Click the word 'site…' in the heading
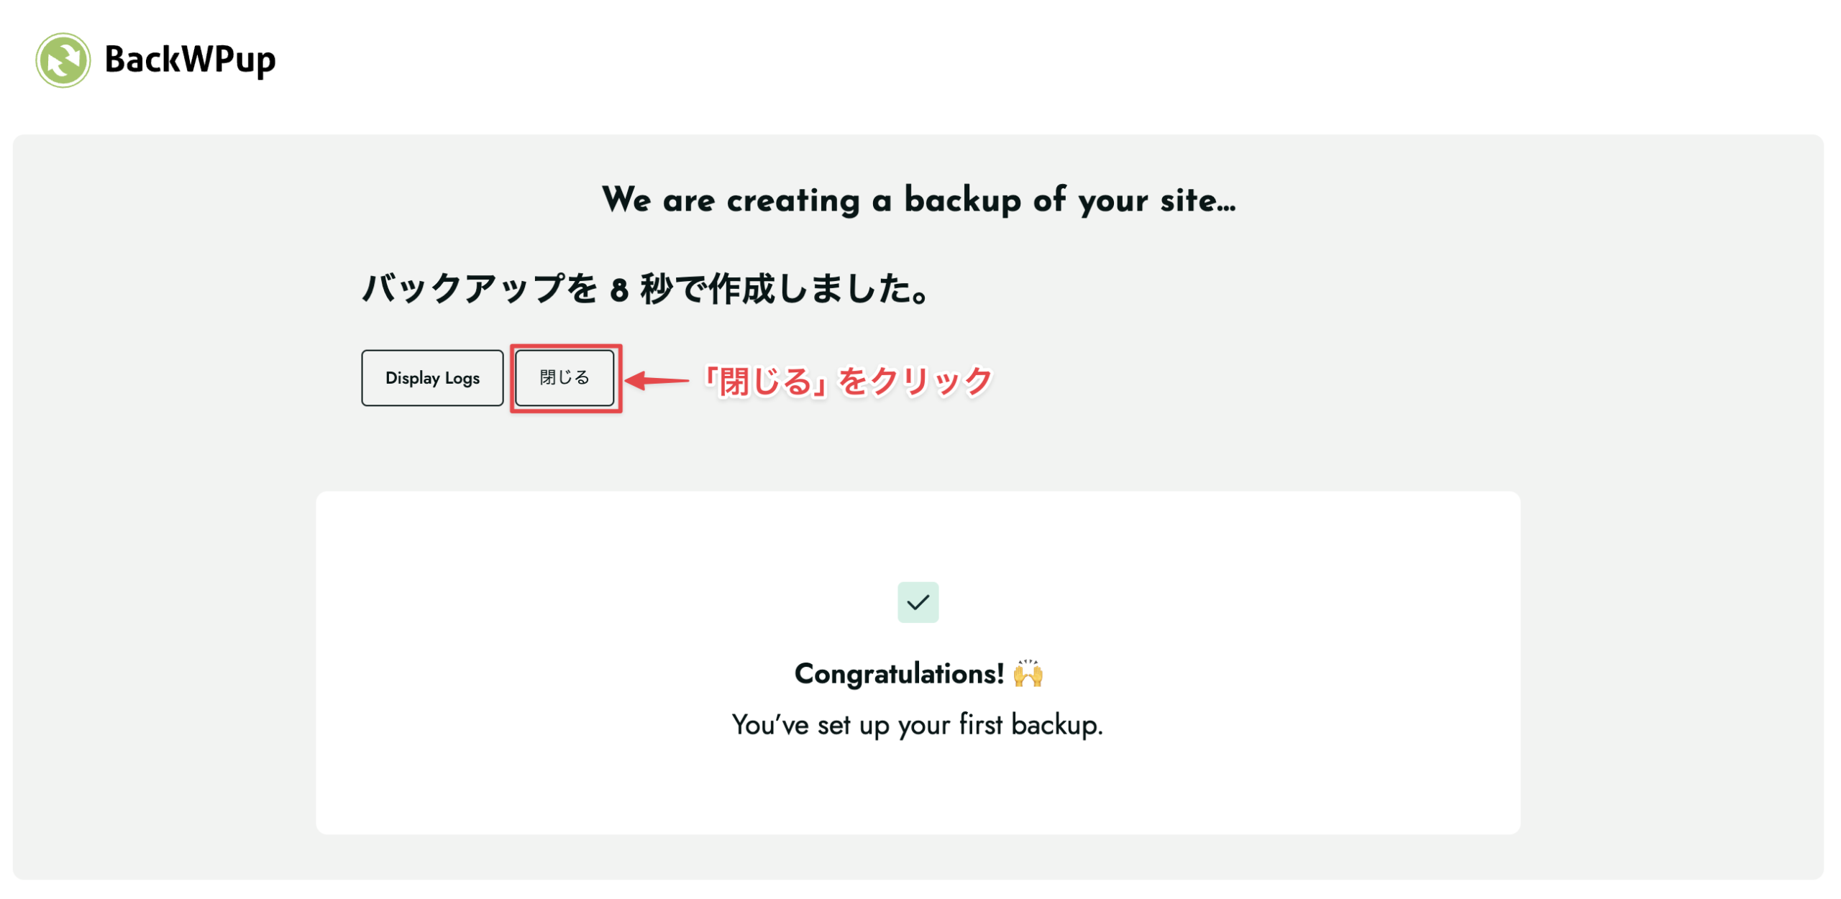Viewport: 1841px width, 899px height. pos(1198,200)
